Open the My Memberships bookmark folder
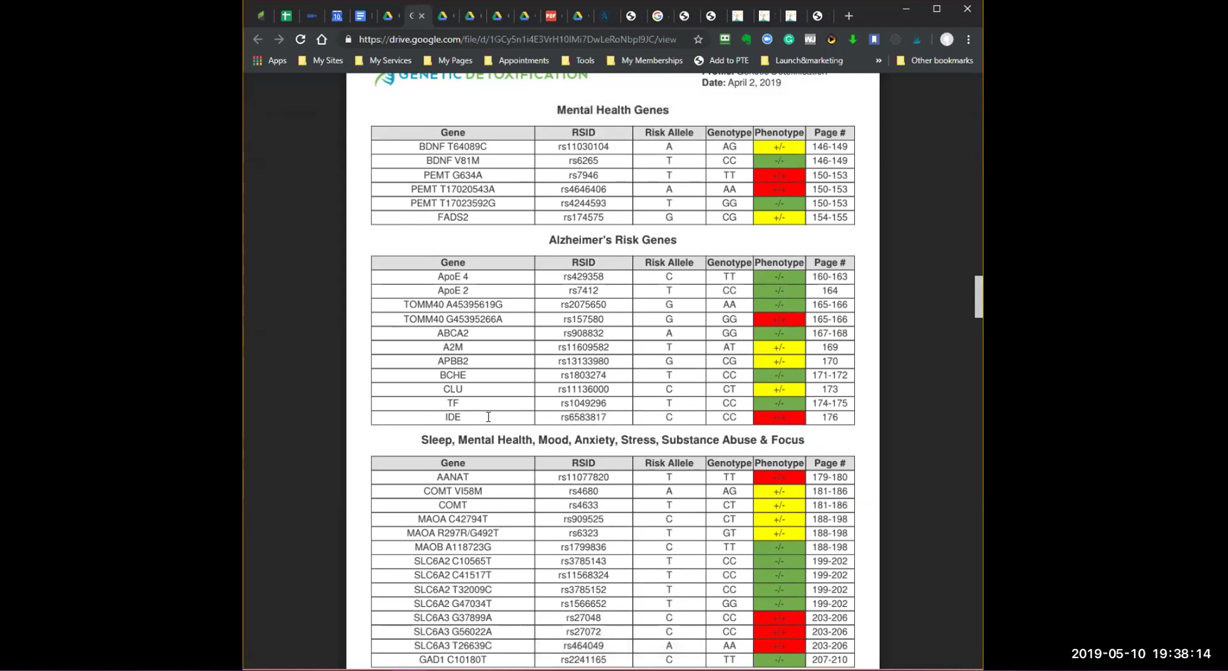The width and height of the screenshot is (1228, 671). (644, 60)
